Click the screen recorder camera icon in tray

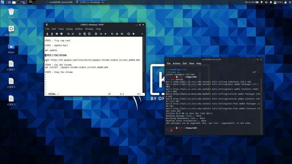257,2
